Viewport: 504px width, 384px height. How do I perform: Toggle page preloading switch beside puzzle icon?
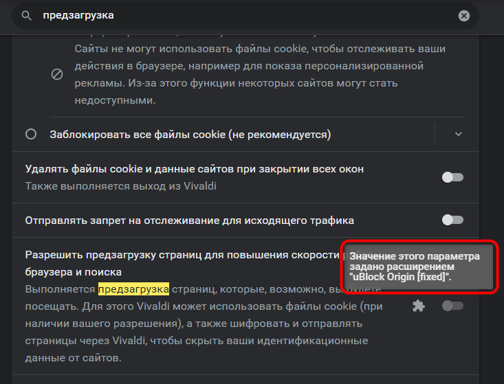pos(452,306)
